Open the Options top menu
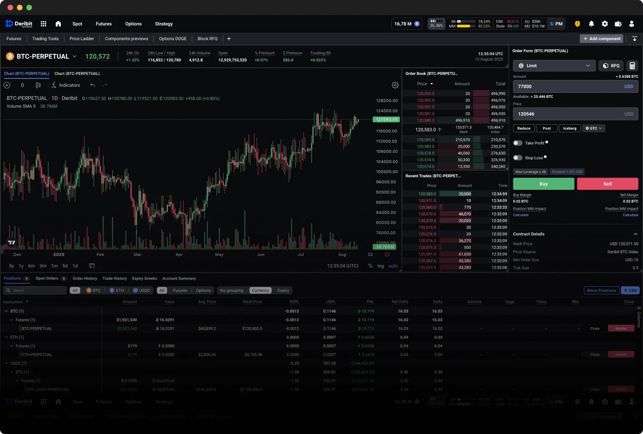Viewport: 643px width, 434px height. [133, 24]
